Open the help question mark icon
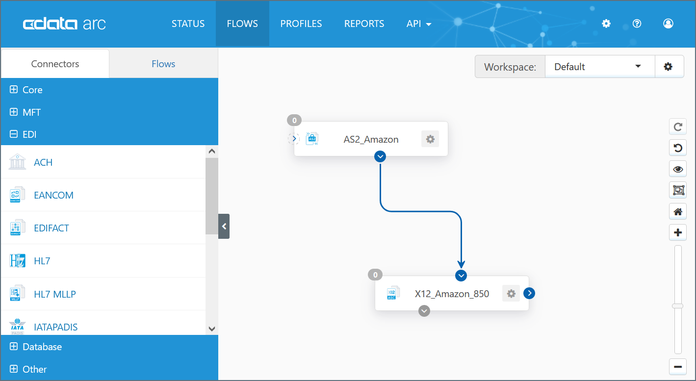This screenshot has width=696, height=381. pos(637,24)
